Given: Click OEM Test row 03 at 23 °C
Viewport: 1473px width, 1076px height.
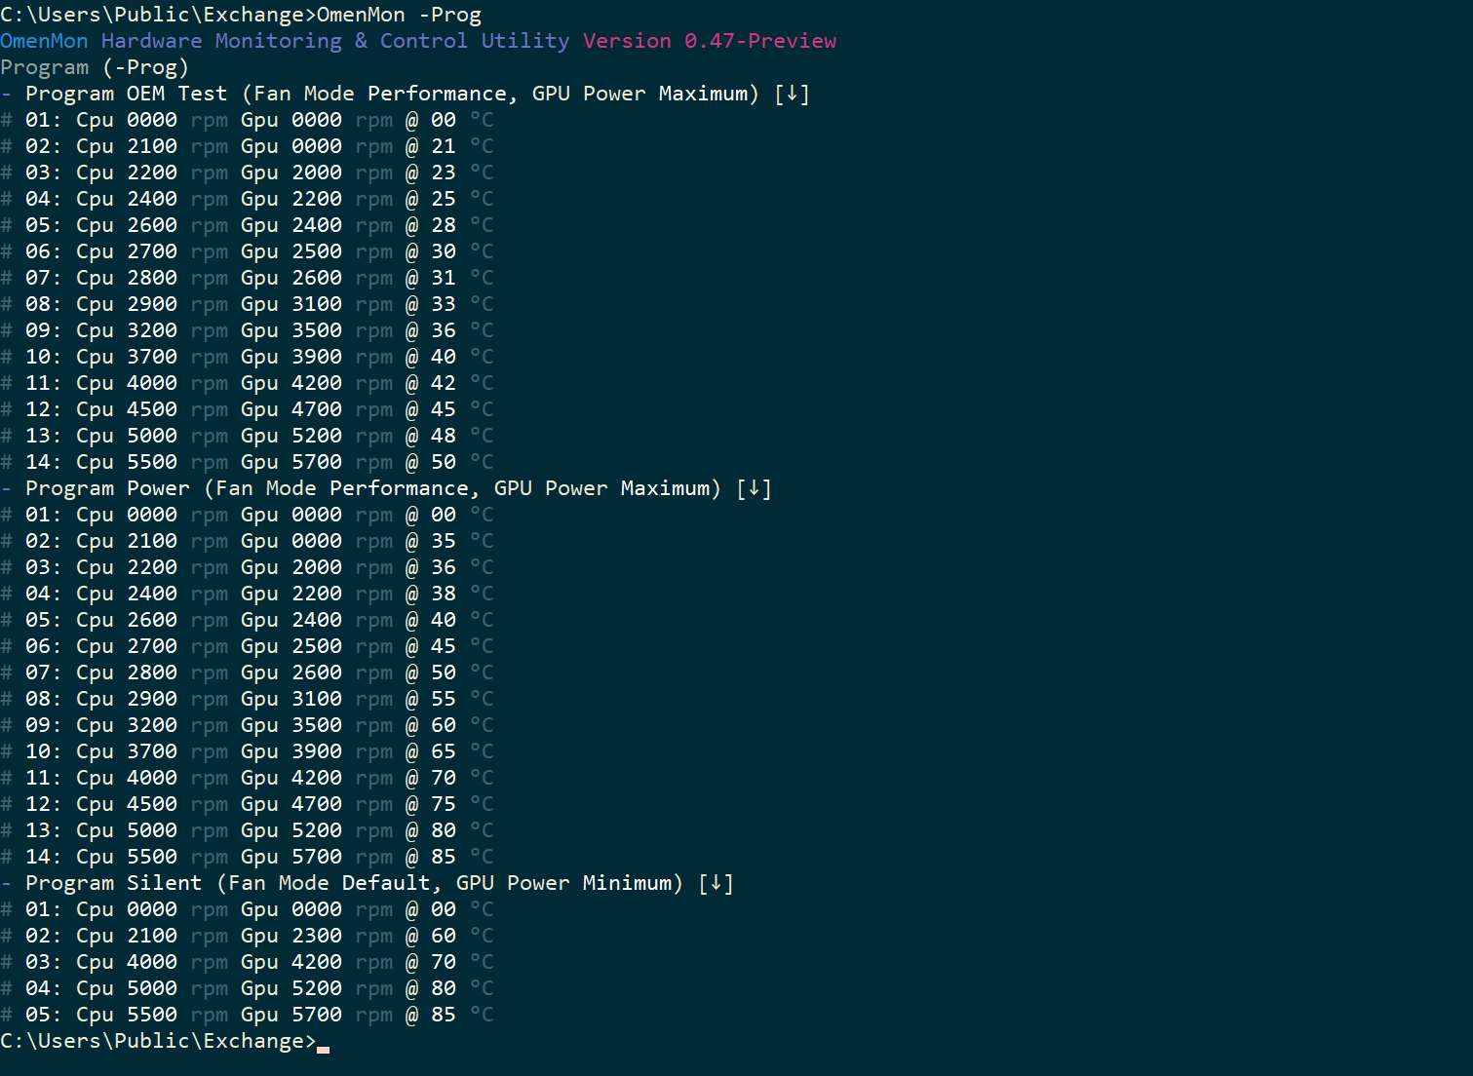Looking at the screenshot, I should click(247, 173).
